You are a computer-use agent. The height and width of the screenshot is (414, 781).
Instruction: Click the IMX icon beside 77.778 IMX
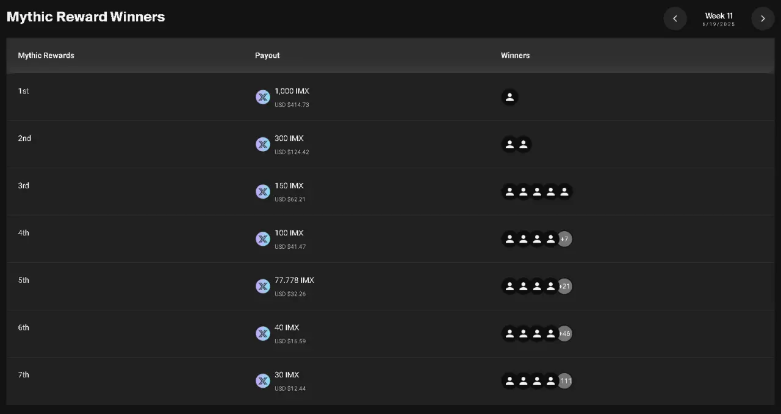263,286
